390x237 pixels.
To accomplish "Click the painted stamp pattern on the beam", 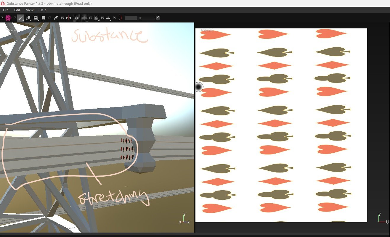I will pos(127,149).
